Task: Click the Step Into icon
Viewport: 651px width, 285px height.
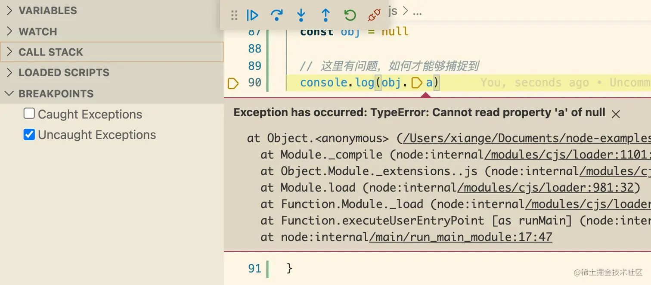Action: pos(301,15)
